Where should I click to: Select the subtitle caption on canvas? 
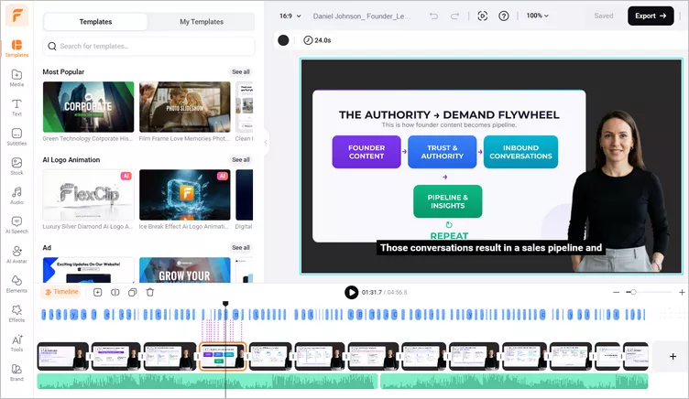click(491, 248)
